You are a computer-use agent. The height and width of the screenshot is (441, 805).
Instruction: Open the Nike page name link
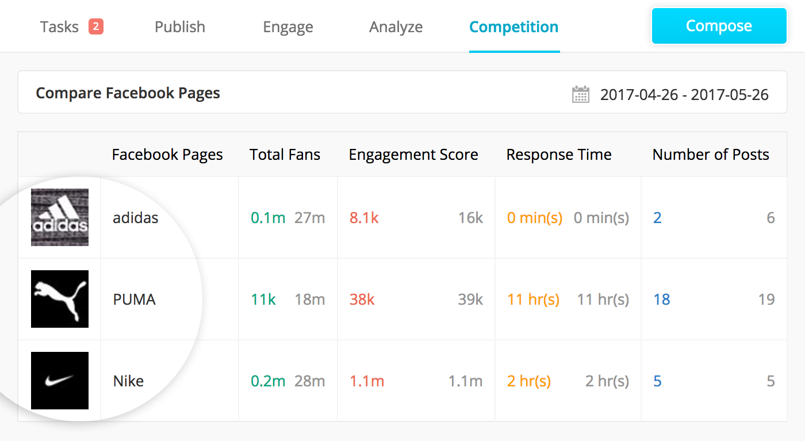pyautogui.click(x=128, y=381)
